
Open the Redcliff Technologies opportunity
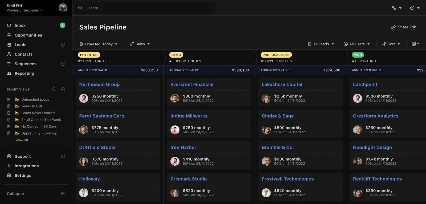[x=377, y=179]
